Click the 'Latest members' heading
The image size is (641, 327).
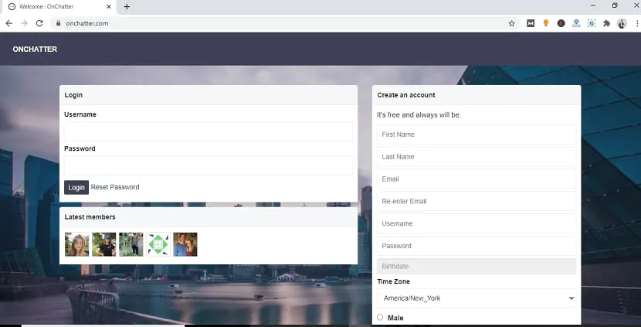click(90, 217)
